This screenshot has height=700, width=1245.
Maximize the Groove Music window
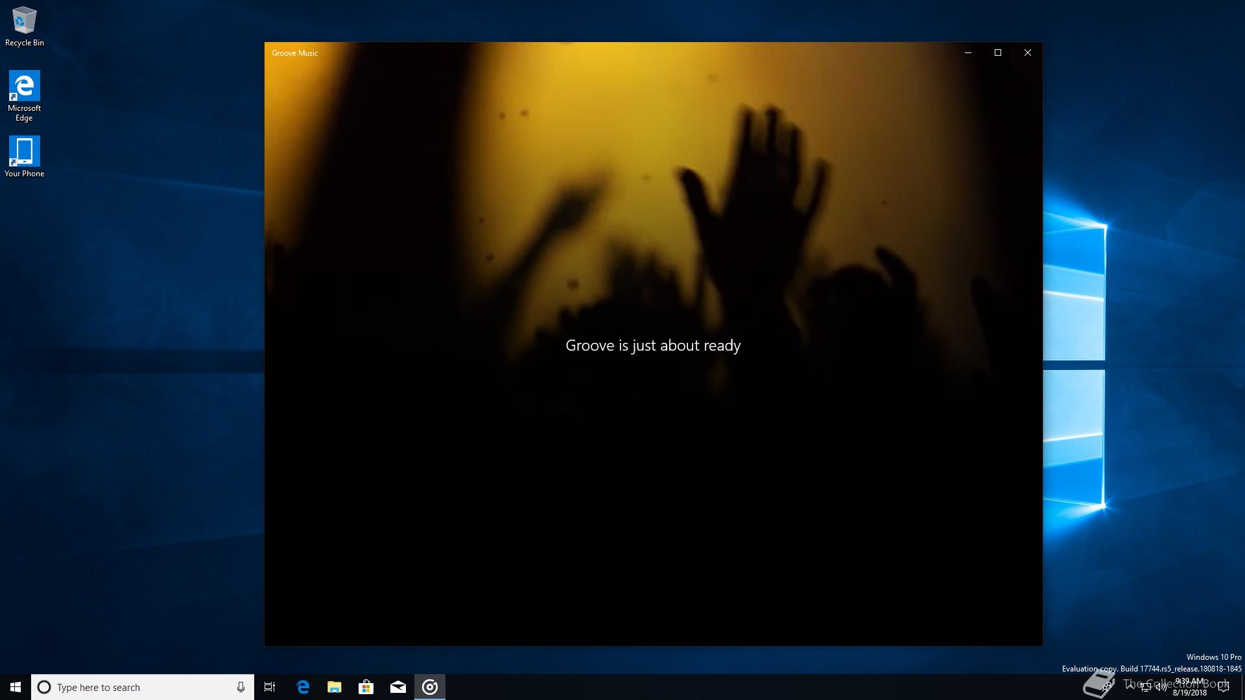(998, 52)
